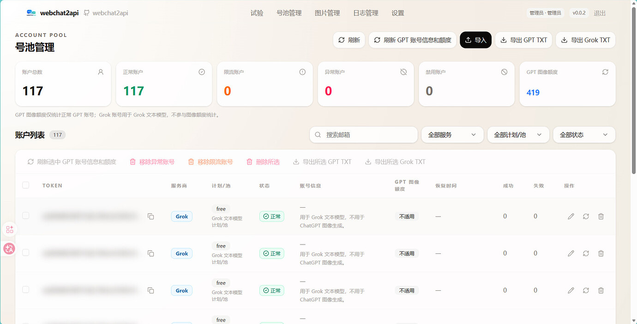Click the pink translate floating icon
Screen dimensions: 637x324
click(9, 249)
